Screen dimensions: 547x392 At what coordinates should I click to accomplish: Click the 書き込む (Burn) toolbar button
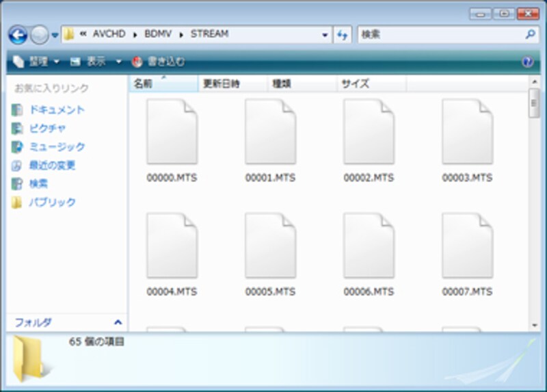pyautogui.click(x=159, y=62)
